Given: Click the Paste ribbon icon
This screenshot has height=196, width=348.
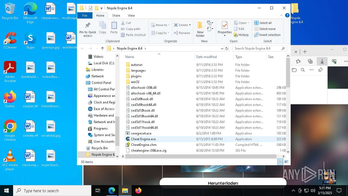Looking at the screenshot, I should click(114, 28).
